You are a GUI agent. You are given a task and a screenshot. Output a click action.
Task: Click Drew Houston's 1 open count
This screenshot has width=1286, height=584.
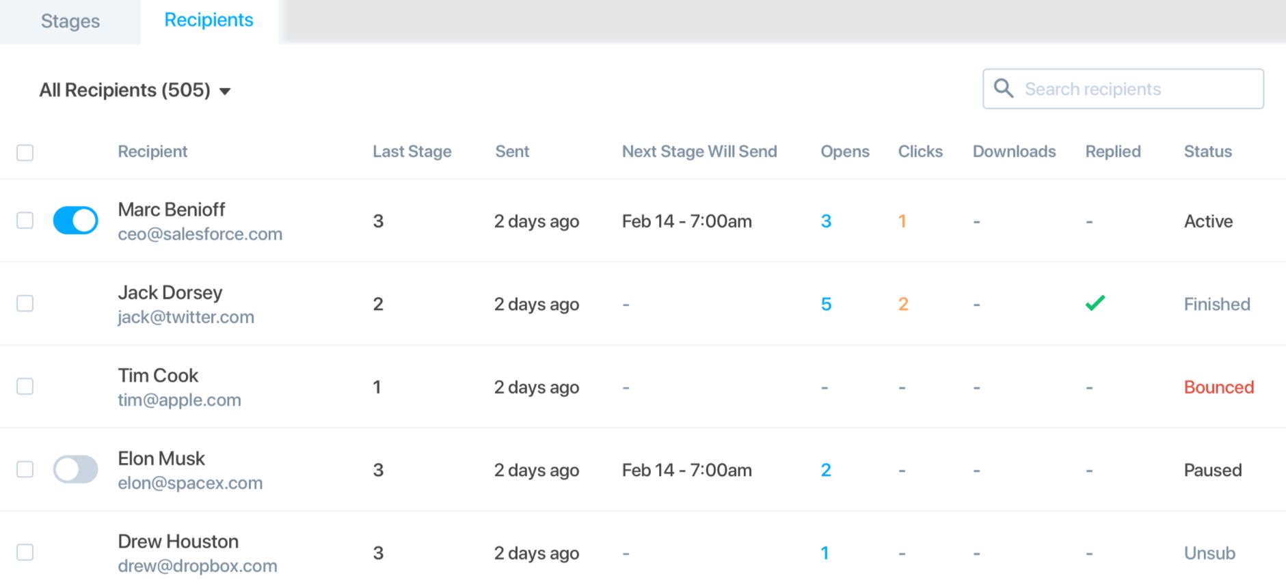(x=825, y=553)
